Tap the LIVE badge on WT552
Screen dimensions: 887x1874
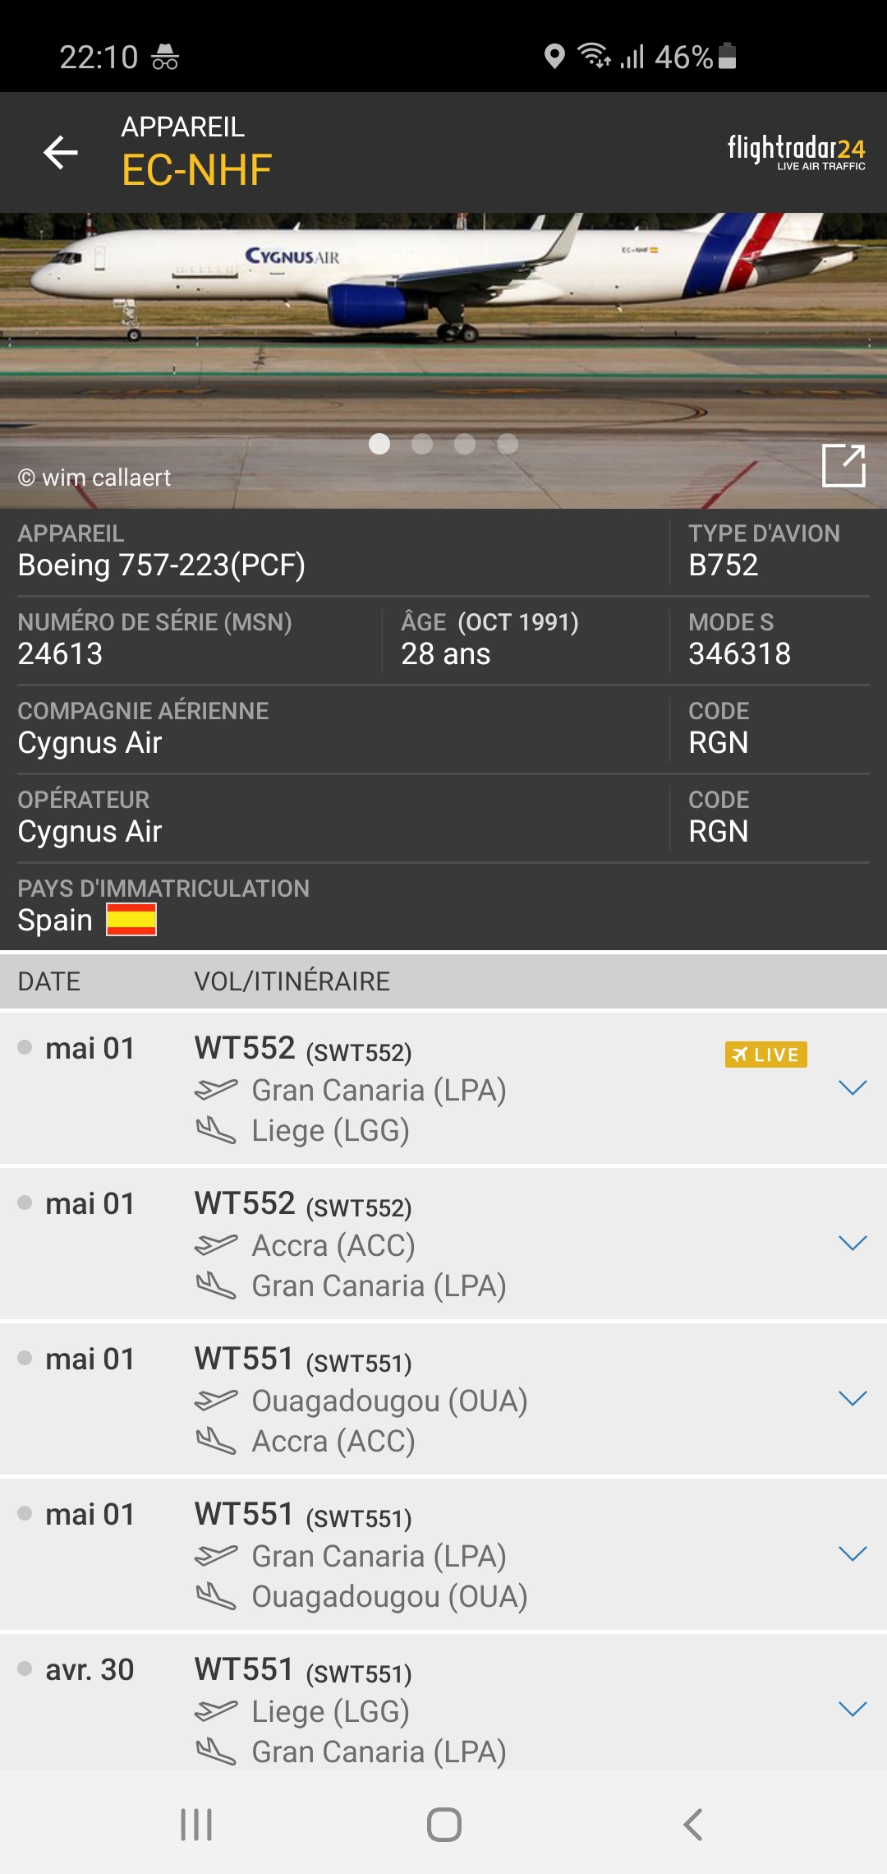click(765, 1054)
